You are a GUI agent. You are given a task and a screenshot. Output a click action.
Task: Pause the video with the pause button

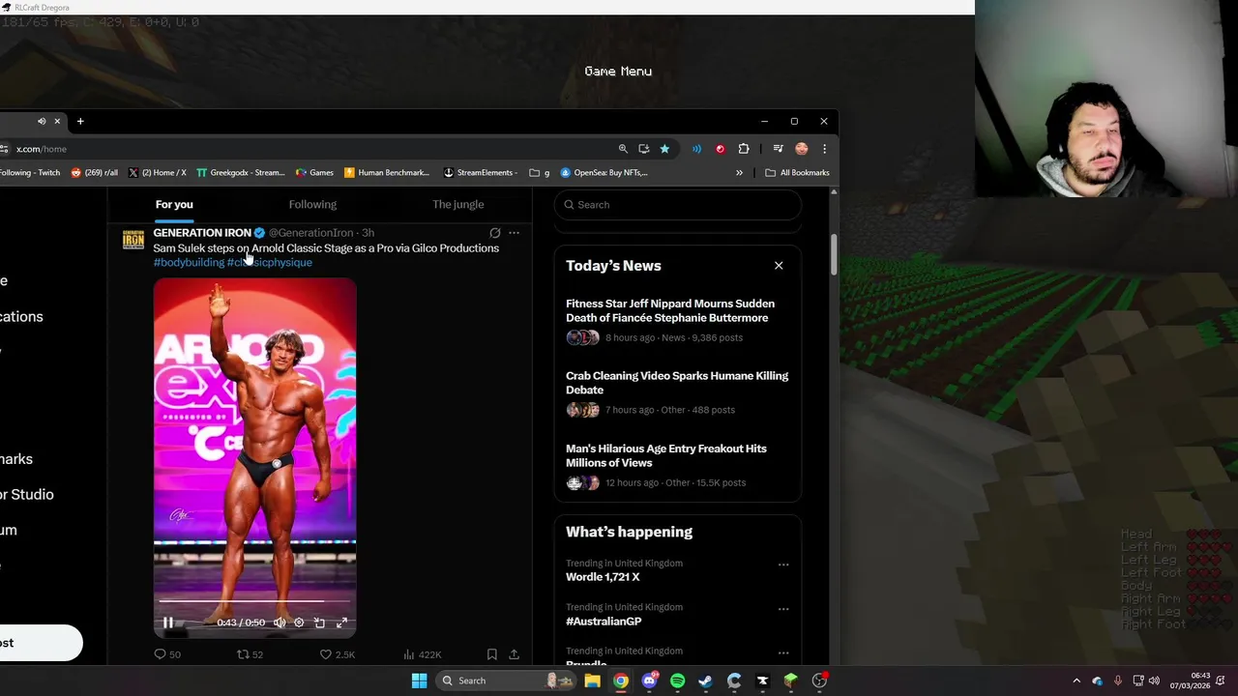[167, 623]
